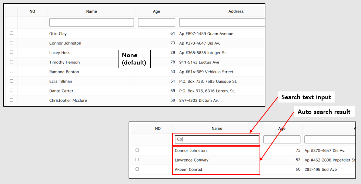Click the Name column header in the unfiltered grid
Viewport: 361px width, 184px height.
tap(91, 11)
